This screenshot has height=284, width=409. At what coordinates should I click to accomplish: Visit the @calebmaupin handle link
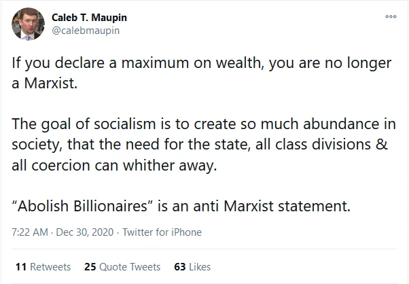coord(86,31)
